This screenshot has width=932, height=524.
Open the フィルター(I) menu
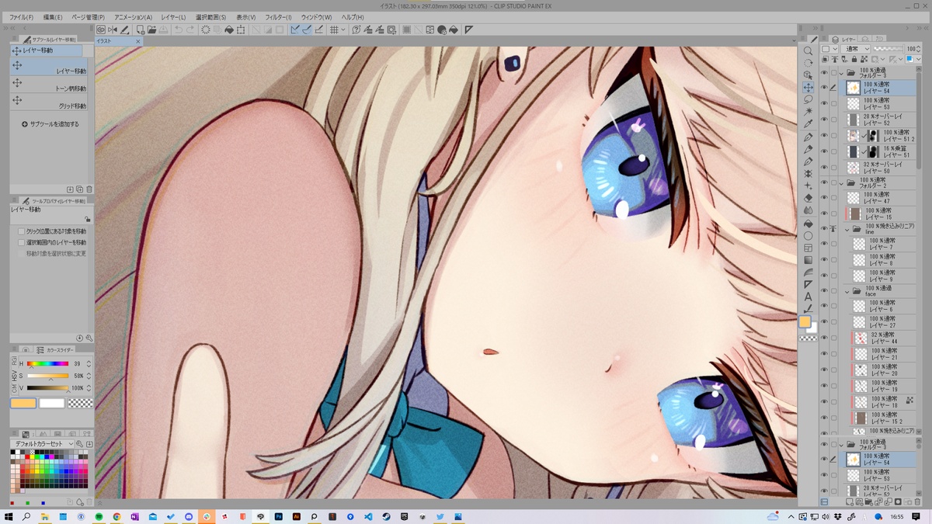(278, 17)
